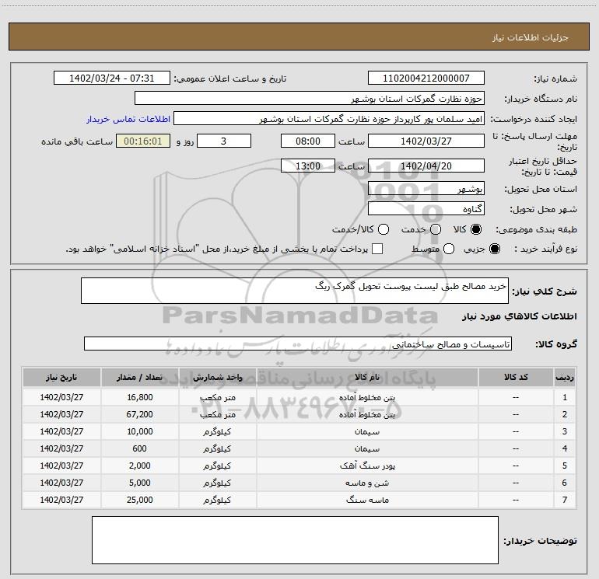Click the remaining time field 00:16:01
599x579 pixels.
(143, 141)
